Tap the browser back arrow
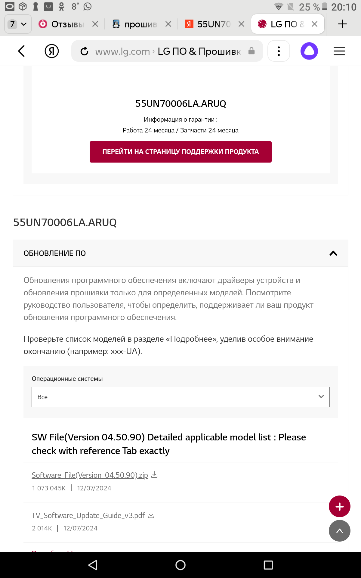This screenshot has height=578, width=361. (21, 51)
